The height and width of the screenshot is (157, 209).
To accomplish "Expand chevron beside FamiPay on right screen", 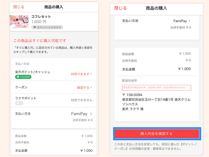I will [x=189, y=21].
